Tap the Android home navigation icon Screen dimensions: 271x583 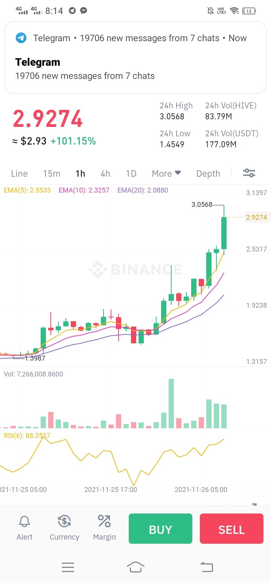click(135, 567)
